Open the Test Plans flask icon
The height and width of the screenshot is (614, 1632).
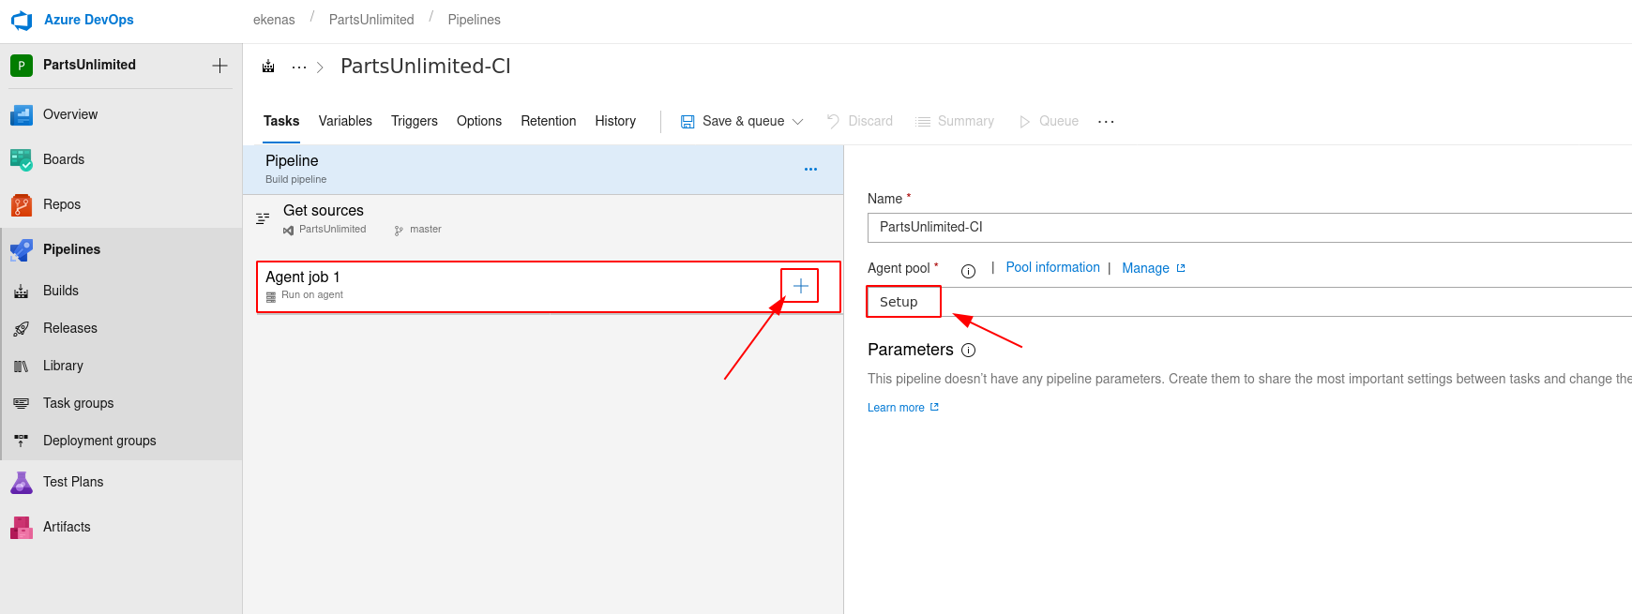[x=22, y=483]
